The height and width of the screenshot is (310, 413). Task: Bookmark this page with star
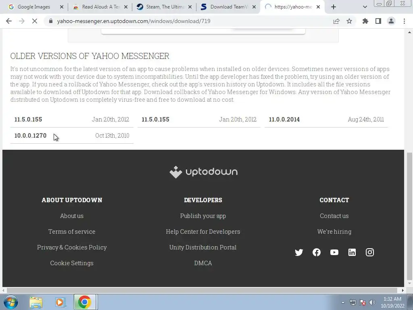point(349,21)
